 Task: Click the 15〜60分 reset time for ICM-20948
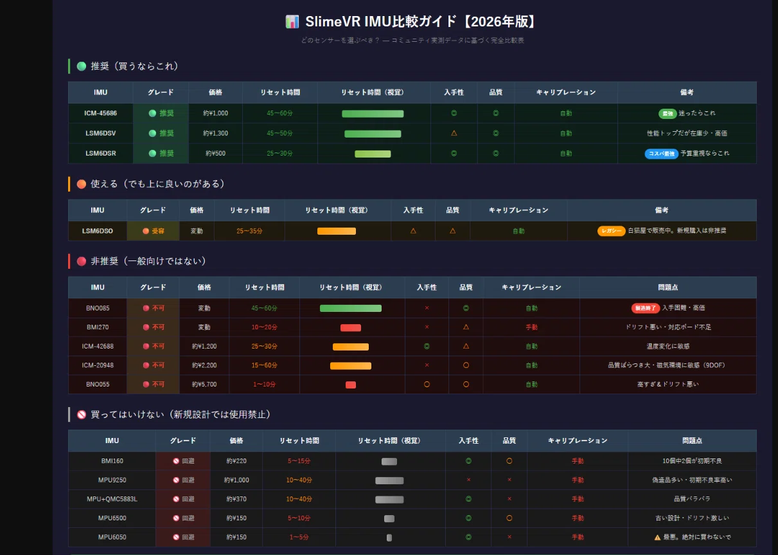tap(264, 365)
